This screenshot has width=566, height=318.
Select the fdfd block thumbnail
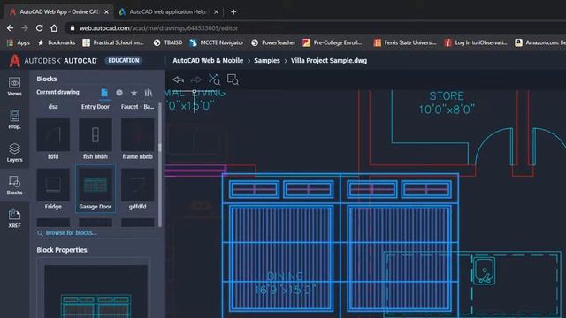click(53, 135)
